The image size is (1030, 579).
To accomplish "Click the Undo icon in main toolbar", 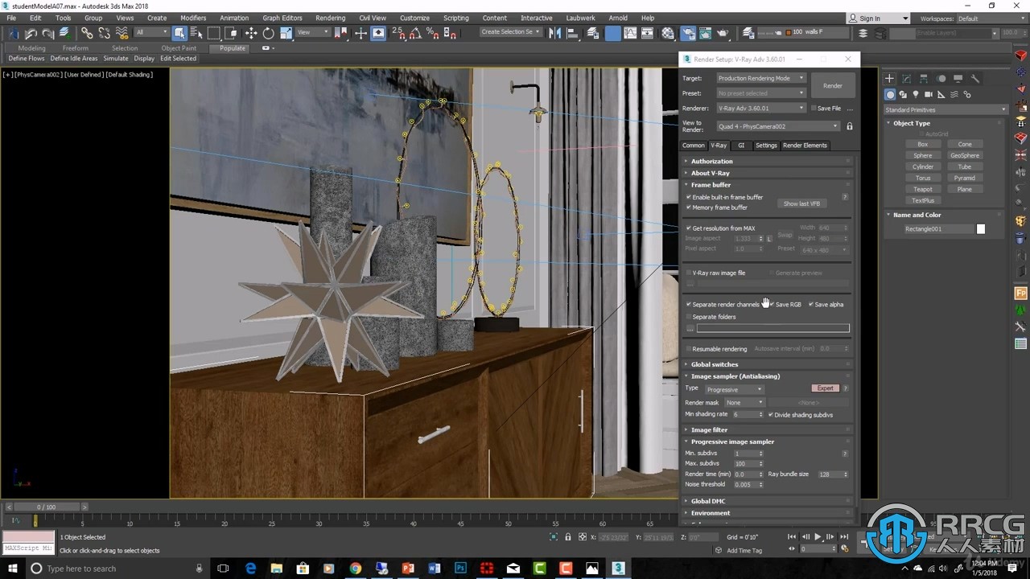I will pos(31,33).
